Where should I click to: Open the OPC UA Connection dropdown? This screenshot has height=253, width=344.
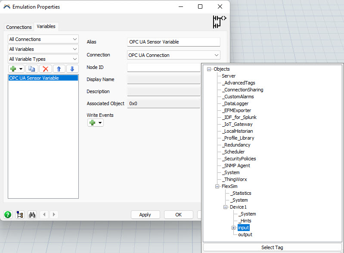174,55
